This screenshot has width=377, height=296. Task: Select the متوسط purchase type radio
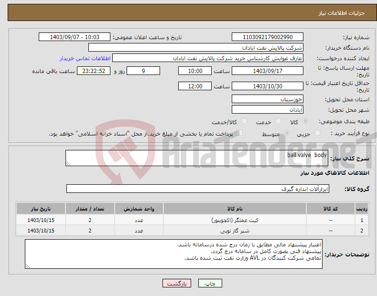[287, 133]
